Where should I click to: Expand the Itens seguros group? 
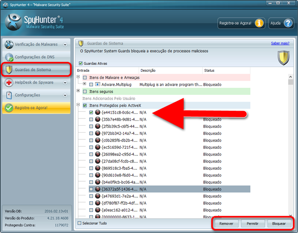point(78,91)
